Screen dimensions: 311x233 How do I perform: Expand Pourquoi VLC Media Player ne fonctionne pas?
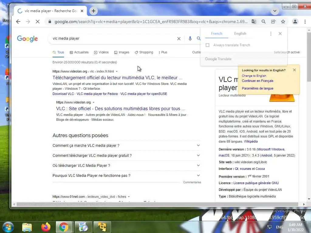click(126, 176)
